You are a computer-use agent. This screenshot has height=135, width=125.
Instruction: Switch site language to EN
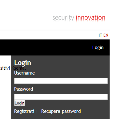pyautogui.click(x=106, y=35)
